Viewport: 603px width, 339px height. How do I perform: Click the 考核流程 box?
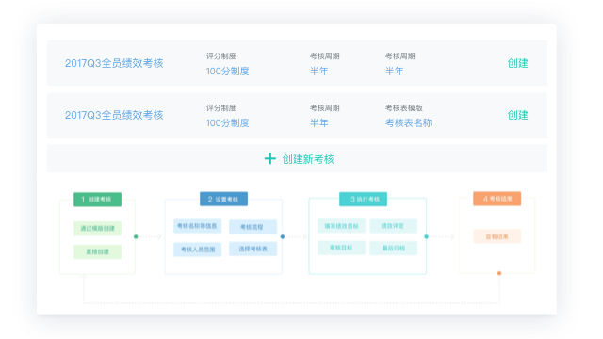[x=253, y=227]
